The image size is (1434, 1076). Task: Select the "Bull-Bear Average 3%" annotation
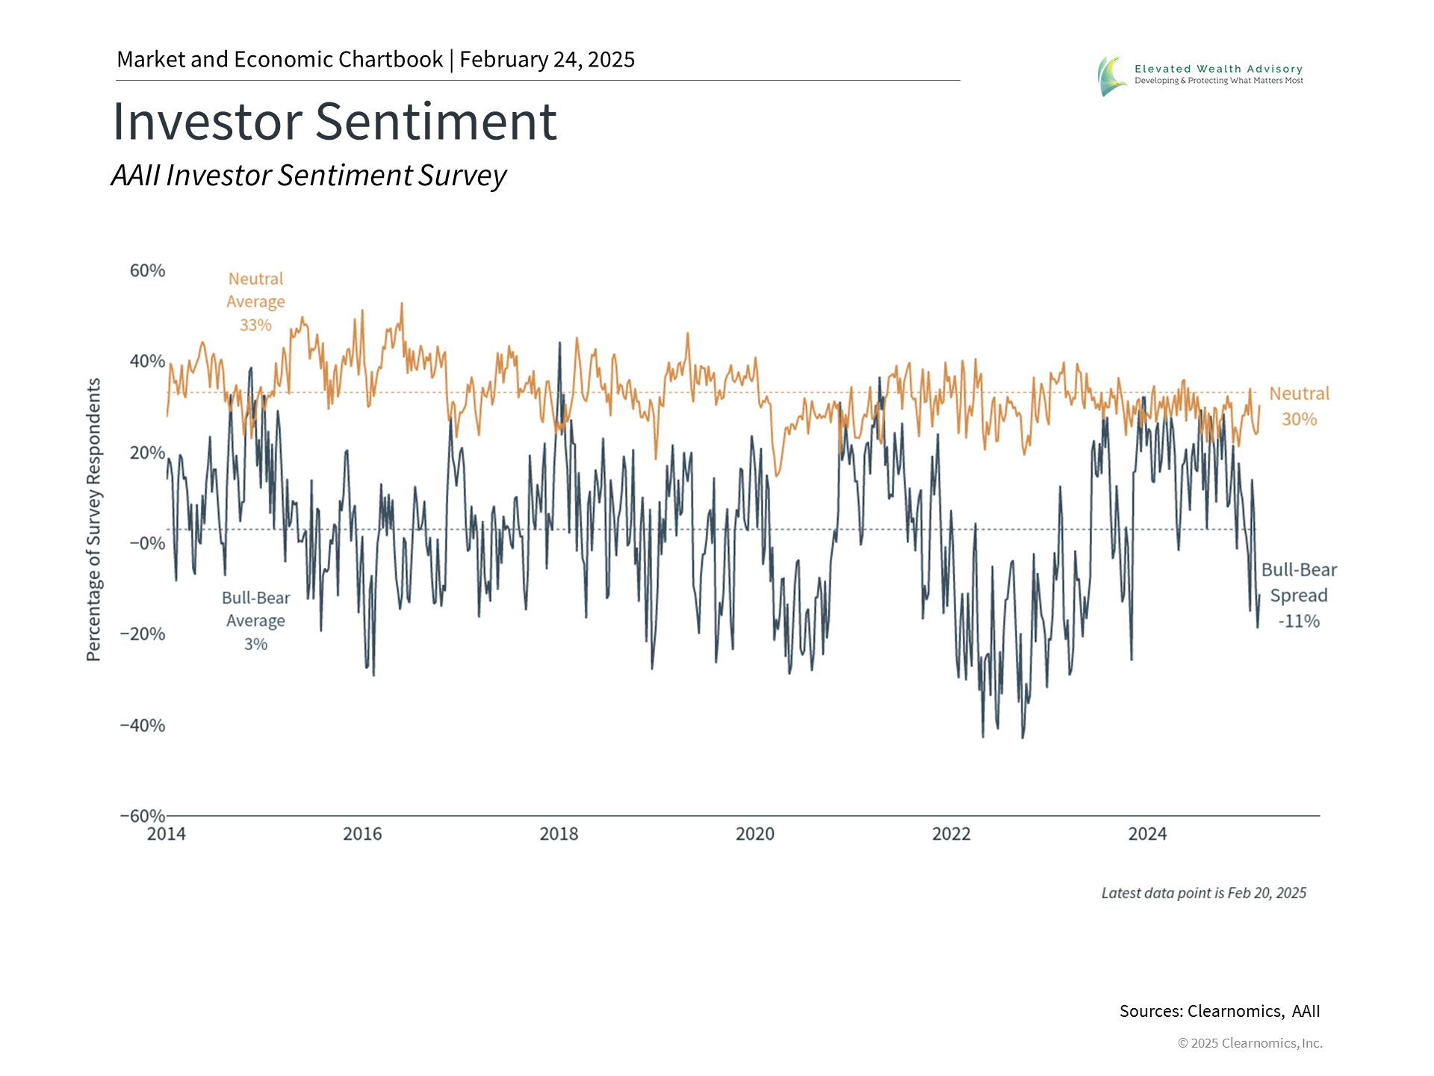(255, 621)
